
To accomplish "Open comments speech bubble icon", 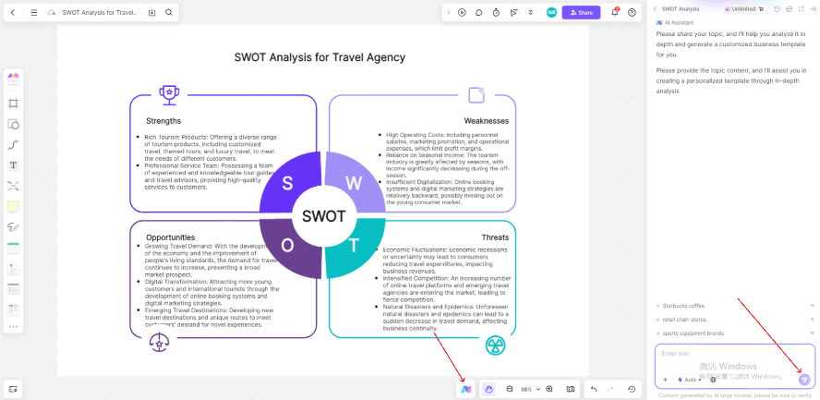I will point(478,13).
